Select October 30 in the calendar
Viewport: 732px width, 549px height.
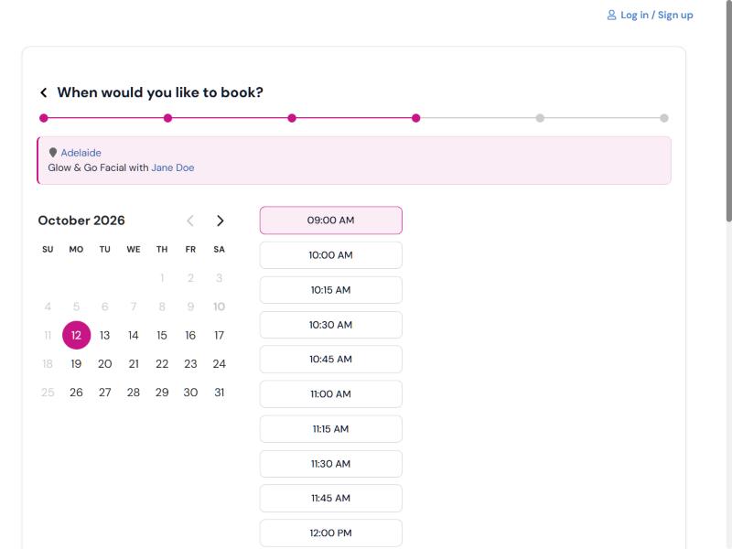click(x=190, y=393)
